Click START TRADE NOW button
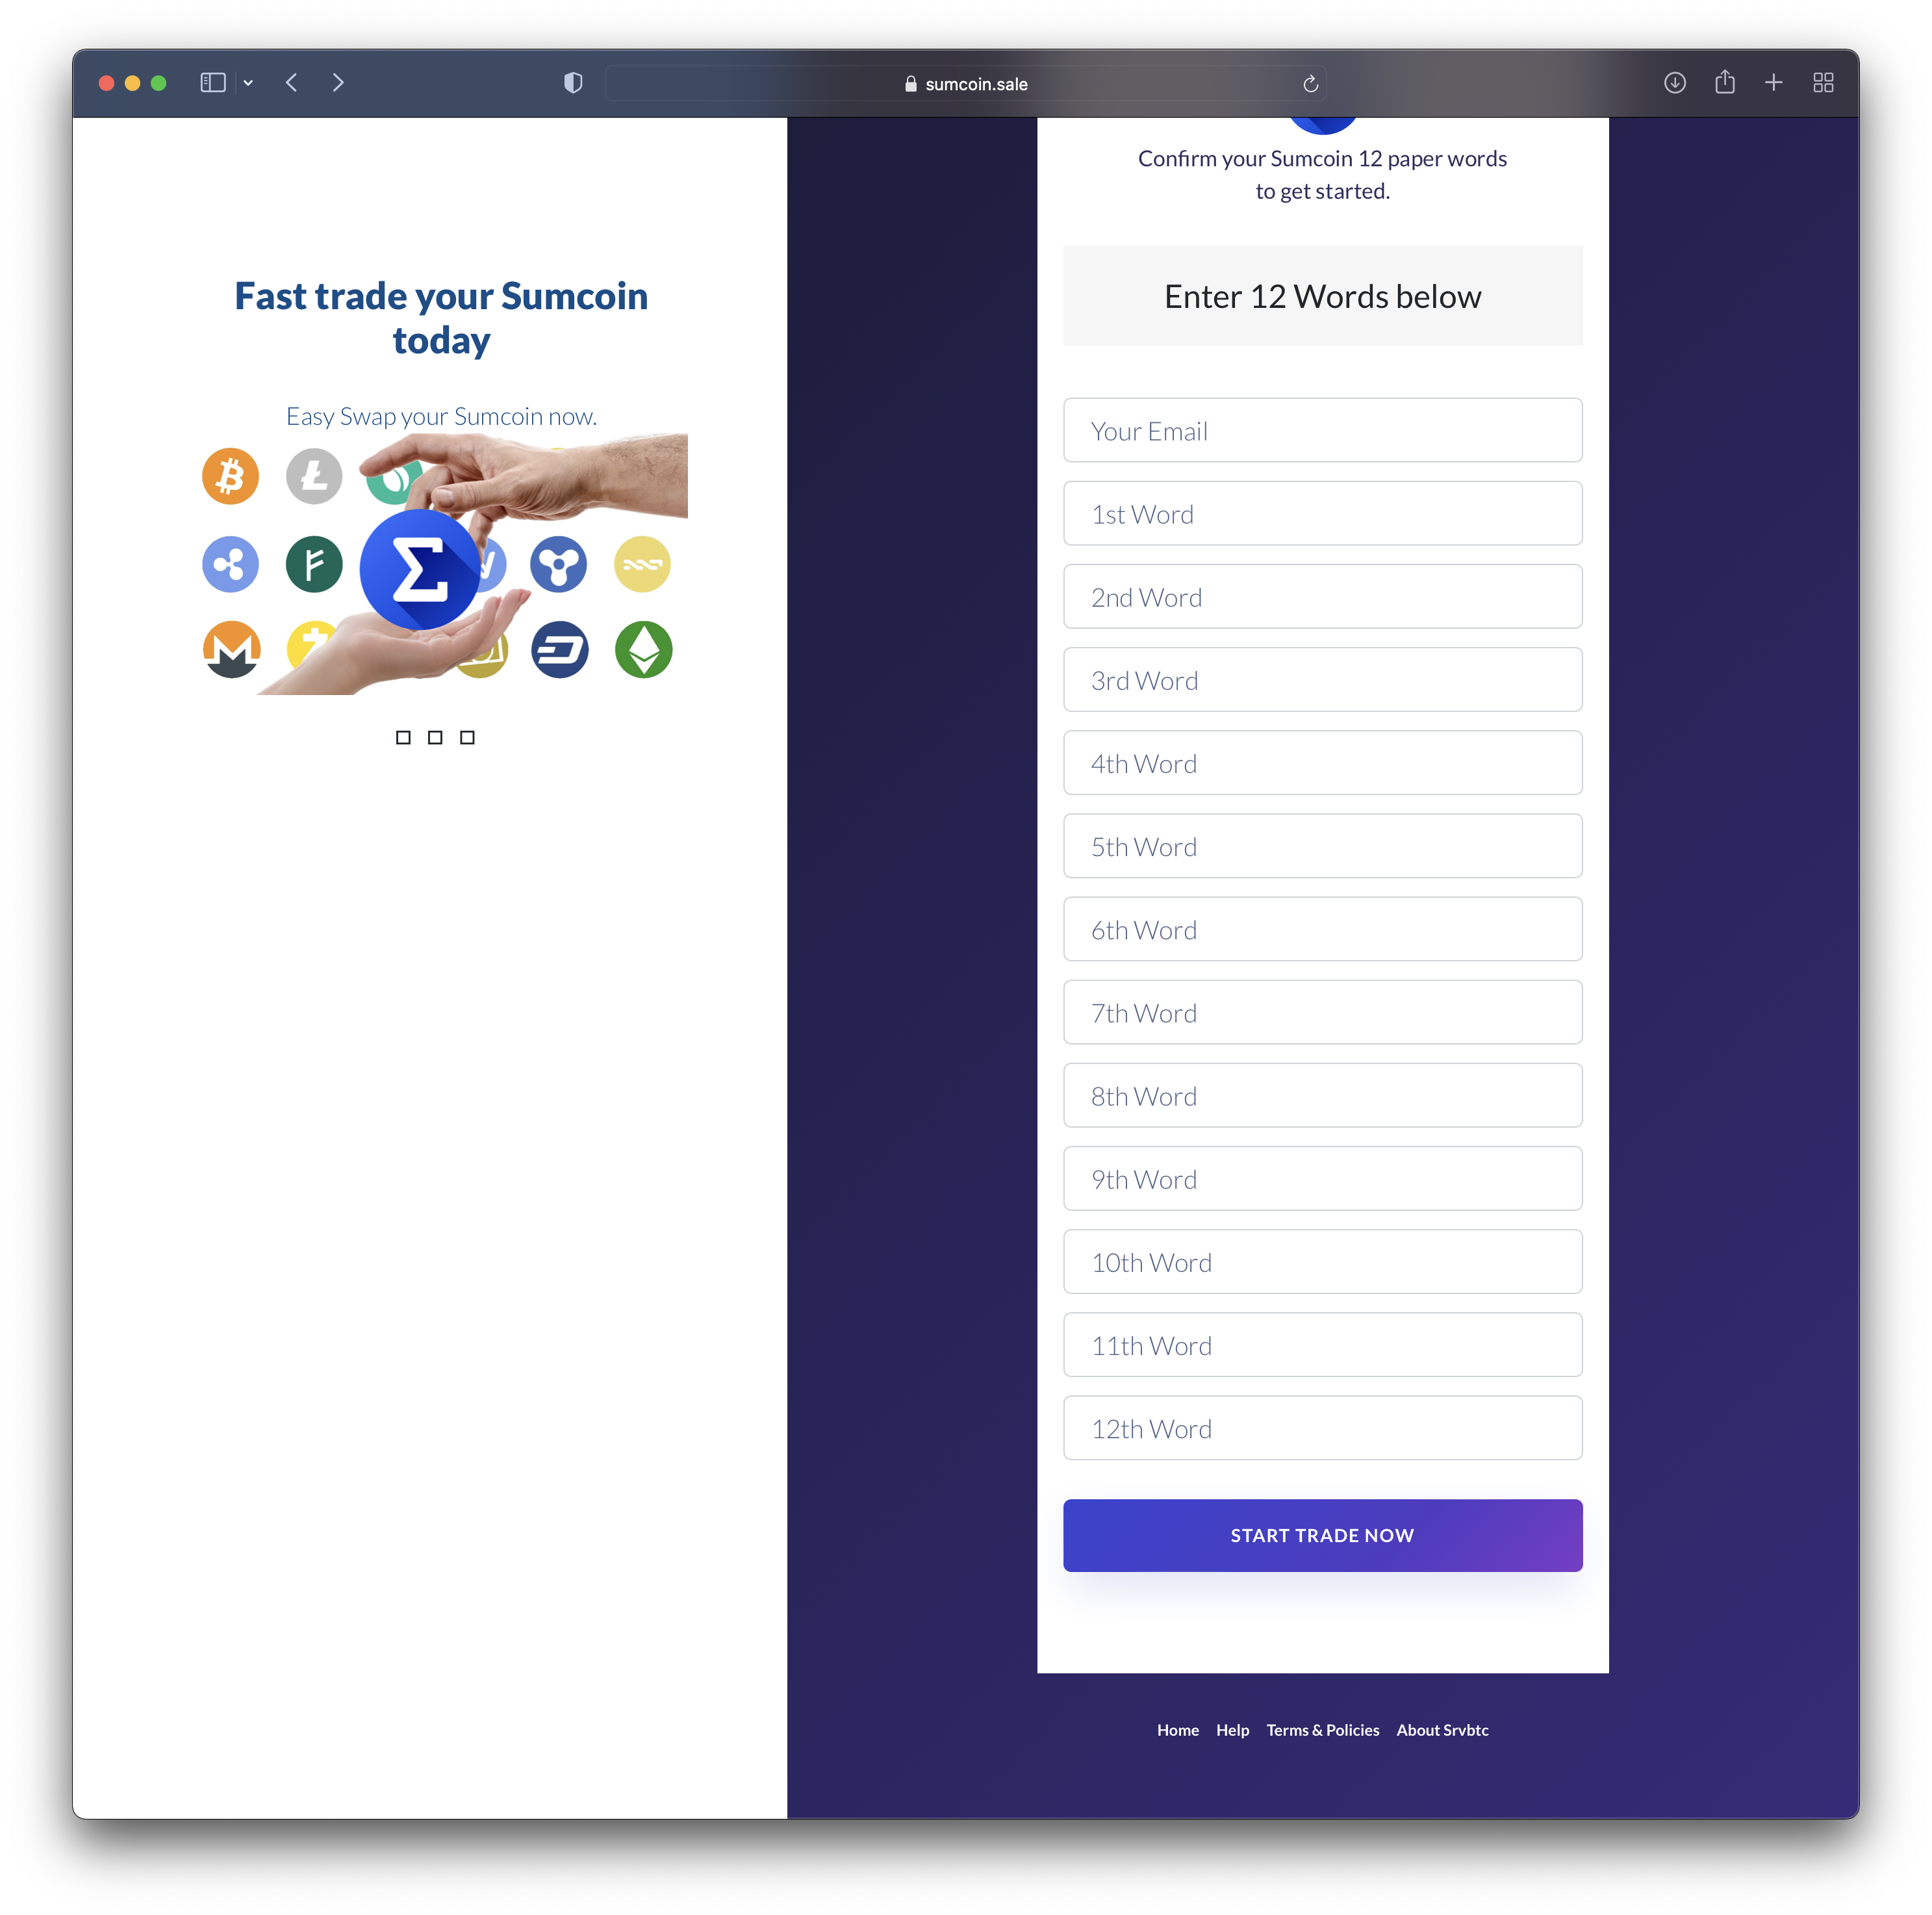Image resolution: width=1932 pixels, height=1915 pixels. tap(1322, 1534)
